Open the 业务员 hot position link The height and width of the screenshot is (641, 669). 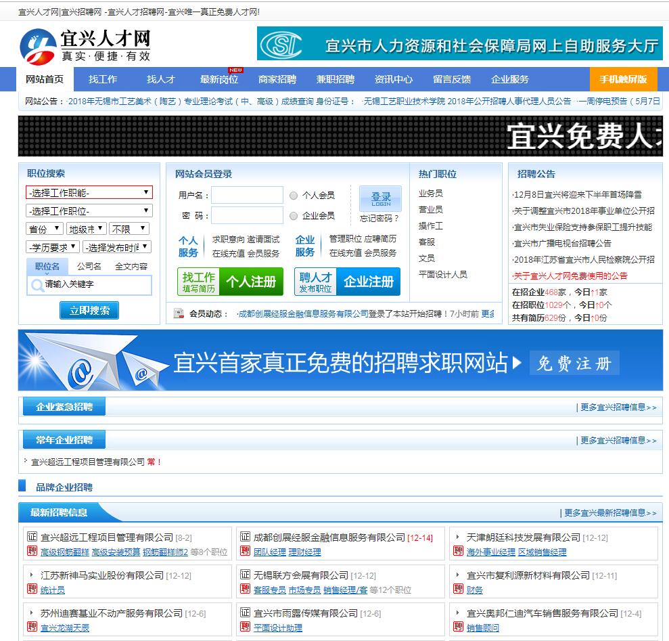pyautogui.click(x=431, y=194)
